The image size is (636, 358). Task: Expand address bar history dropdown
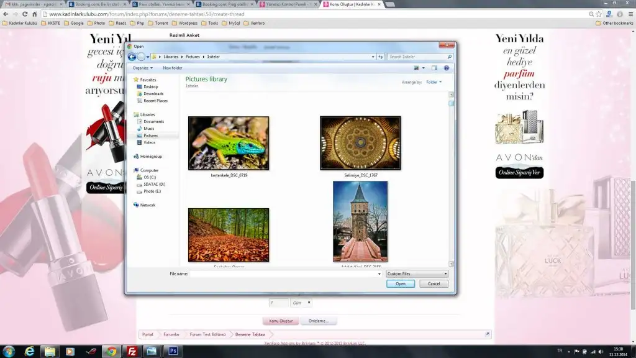pyautogui.click(x=373, y=57)
